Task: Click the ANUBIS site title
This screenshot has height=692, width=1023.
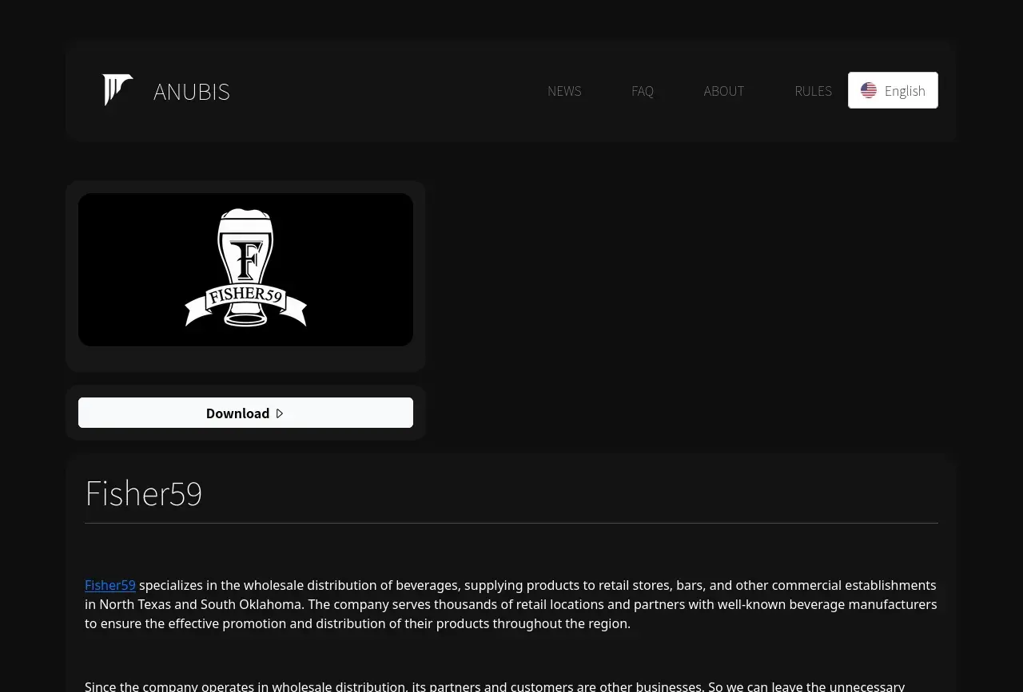Action: [x=192, y=92]
